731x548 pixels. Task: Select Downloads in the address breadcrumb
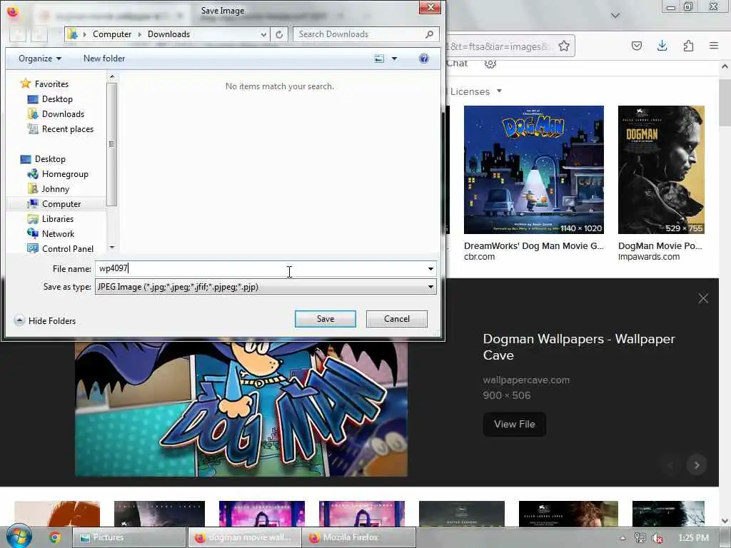(168, 34)
